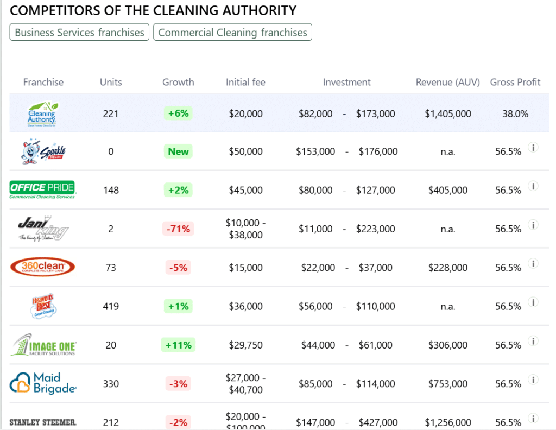Screen dimensions: 556x430
Task: Open the Maid Brigade logo
Action: pos(43,383)
